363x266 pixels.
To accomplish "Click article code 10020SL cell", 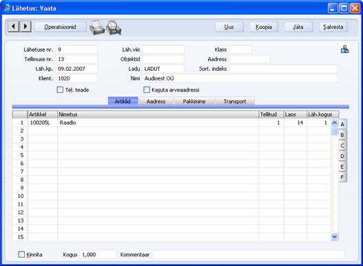I will 43,122.
